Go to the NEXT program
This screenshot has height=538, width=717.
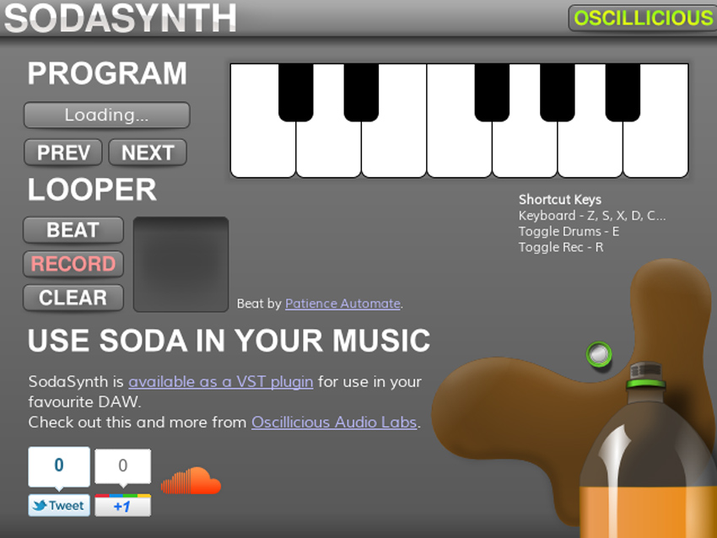[148, 153]
